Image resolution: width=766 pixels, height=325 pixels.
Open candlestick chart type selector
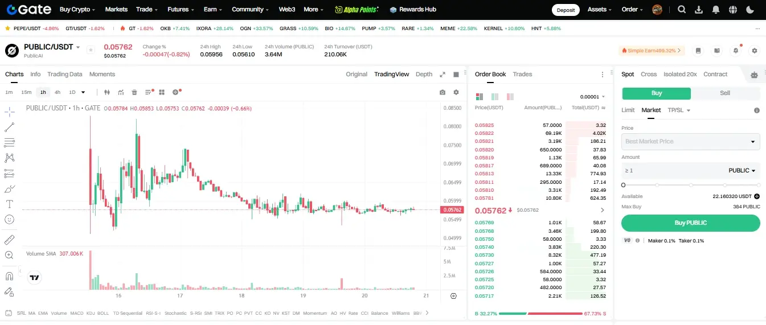coord(106,92)
